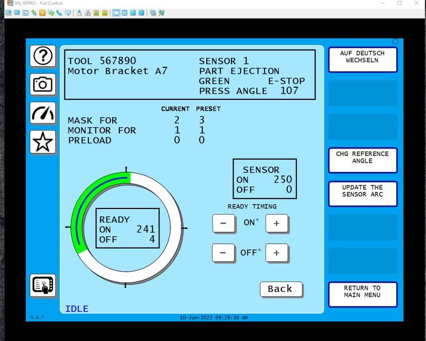Click the small circle indicator top-right of panel
The height and width of the screenshot is (341, 426).
coord(395,41)
